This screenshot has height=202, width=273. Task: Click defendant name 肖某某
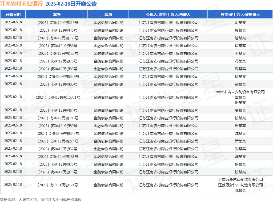click(240, 46)
